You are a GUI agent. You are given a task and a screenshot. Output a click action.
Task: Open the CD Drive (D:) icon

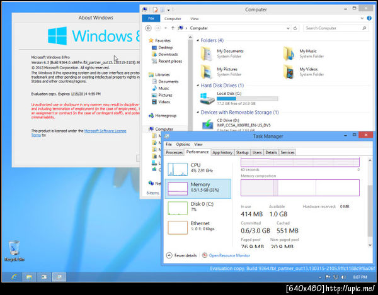(207, 124)
